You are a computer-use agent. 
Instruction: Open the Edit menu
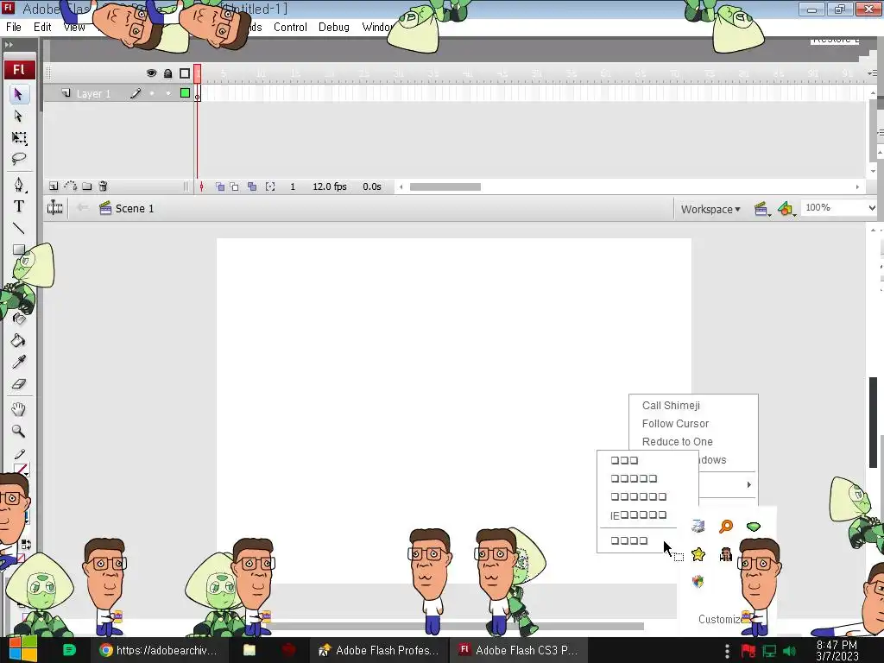pyautogui.click(x=42, y=27)
